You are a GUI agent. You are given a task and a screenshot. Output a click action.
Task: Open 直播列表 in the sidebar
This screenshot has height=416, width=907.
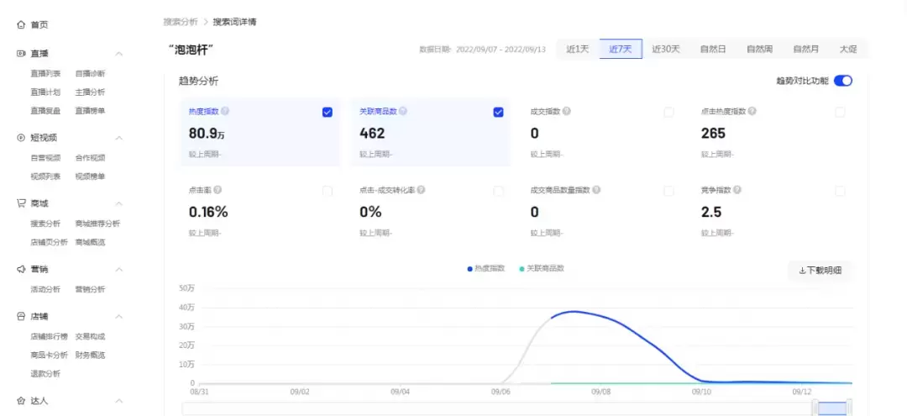(x=45, y=74)
